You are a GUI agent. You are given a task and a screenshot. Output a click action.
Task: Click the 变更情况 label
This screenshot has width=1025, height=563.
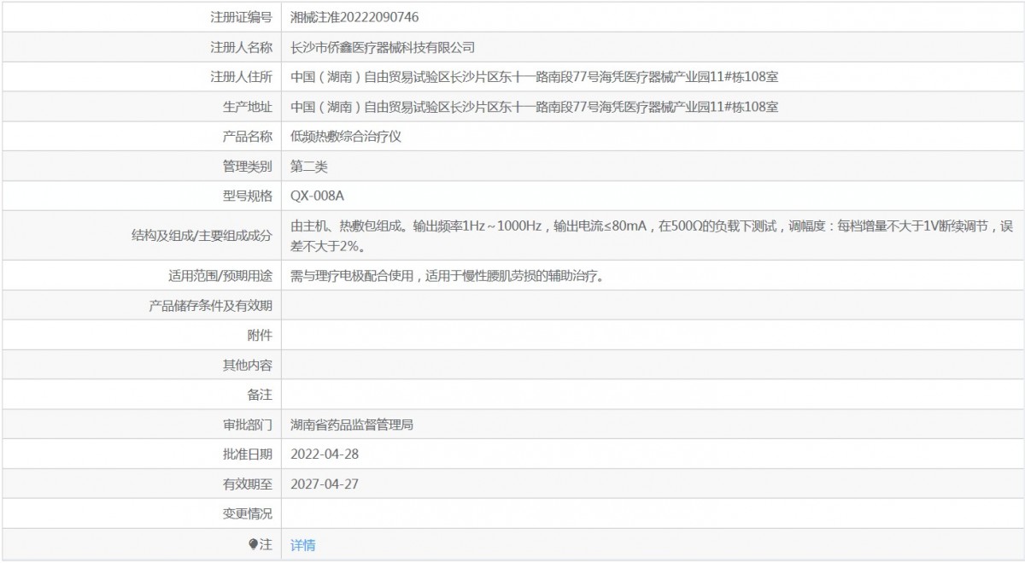click(248, 514)
